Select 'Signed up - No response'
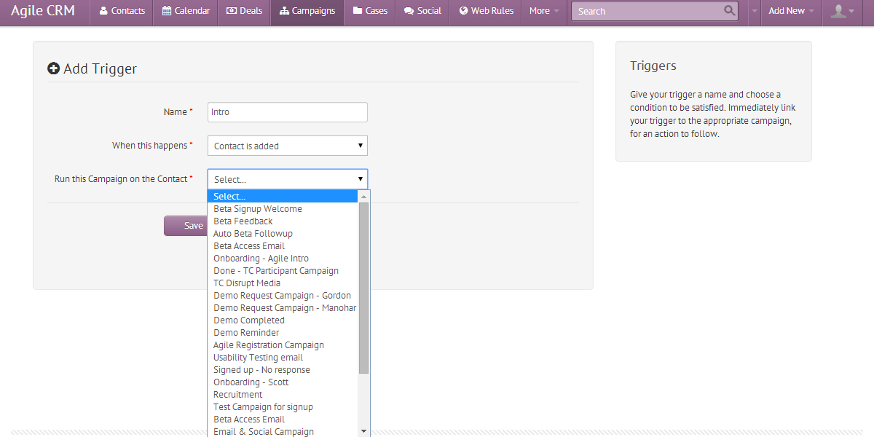Screen dimensions: 874x437 (x=283, y=370)
